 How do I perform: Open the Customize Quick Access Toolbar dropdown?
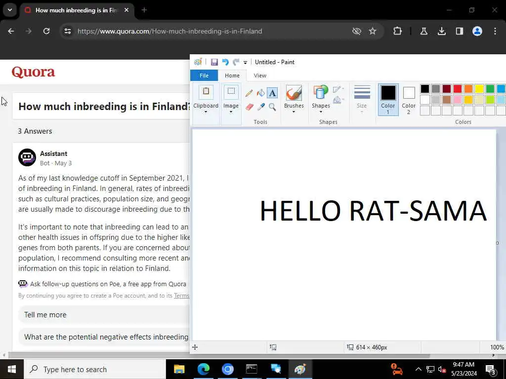[x=245, y=62]
